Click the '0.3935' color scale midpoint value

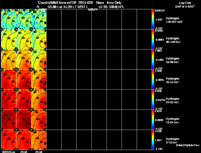(x=160, y=80)
